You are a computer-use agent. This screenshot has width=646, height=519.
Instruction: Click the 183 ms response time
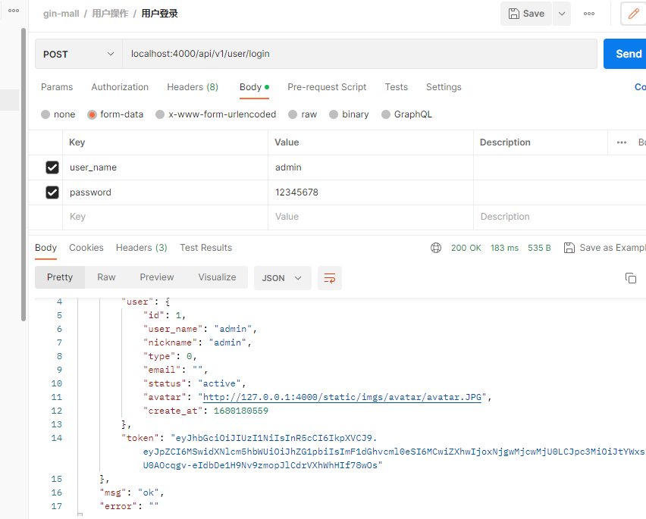(504, 248)
